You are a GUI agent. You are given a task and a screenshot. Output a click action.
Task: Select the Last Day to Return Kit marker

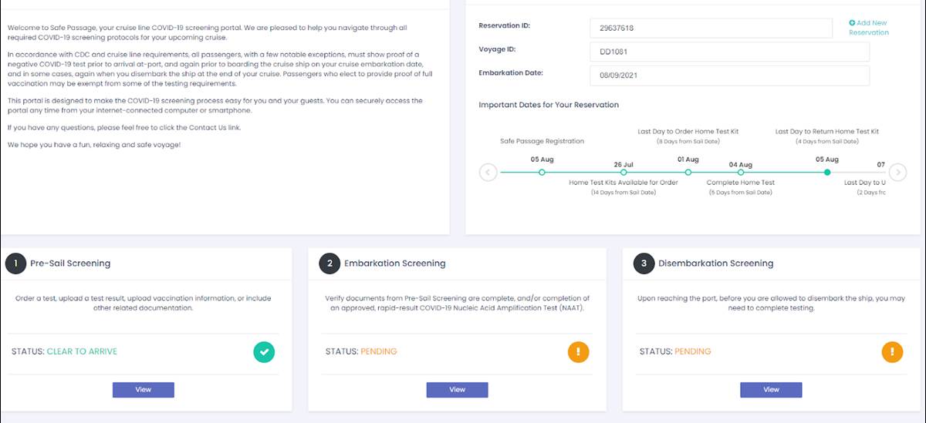pos(827,173)
